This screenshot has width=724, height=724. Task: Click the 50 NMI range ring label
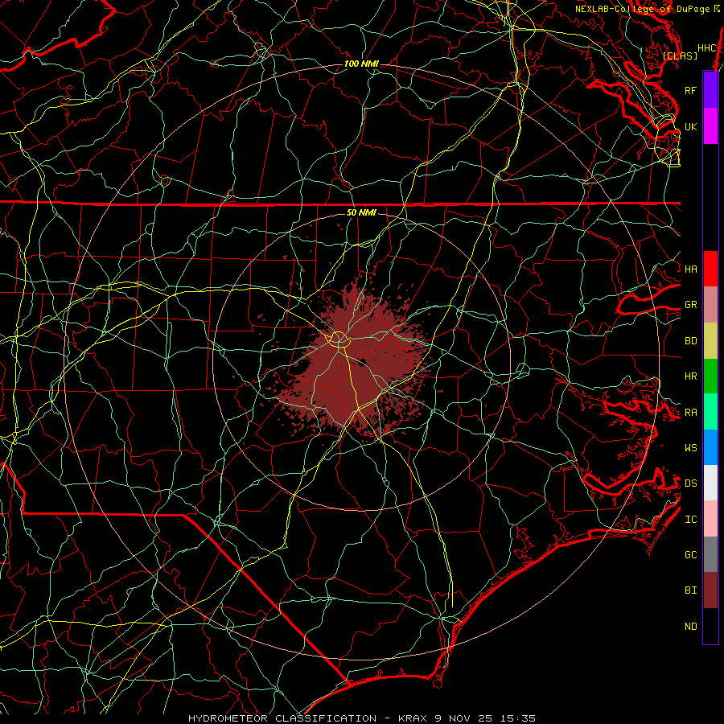coord(361,212)
